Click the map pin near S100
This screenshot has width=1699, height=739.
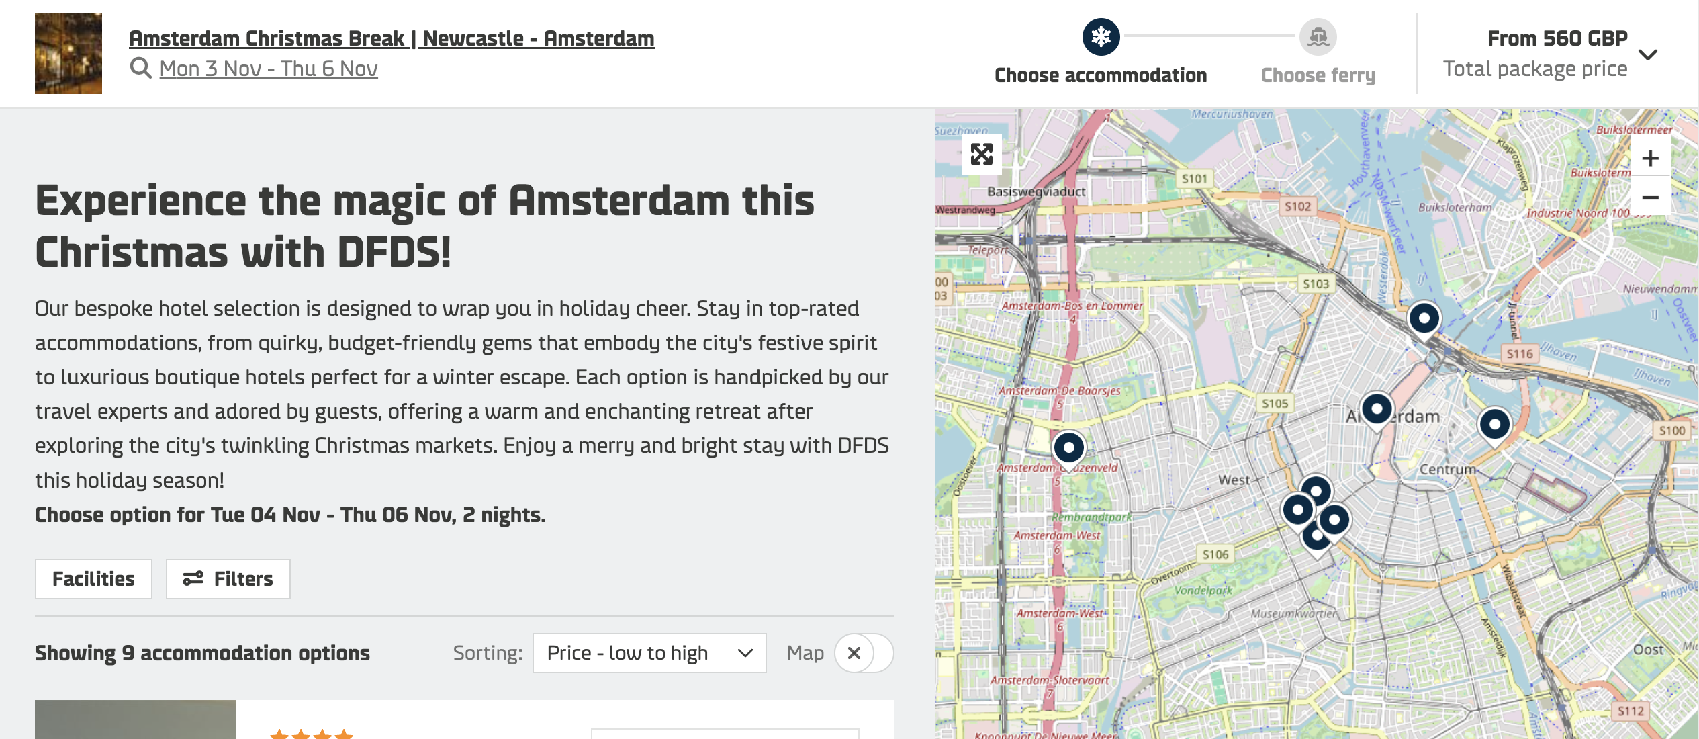coord(1494,425)
